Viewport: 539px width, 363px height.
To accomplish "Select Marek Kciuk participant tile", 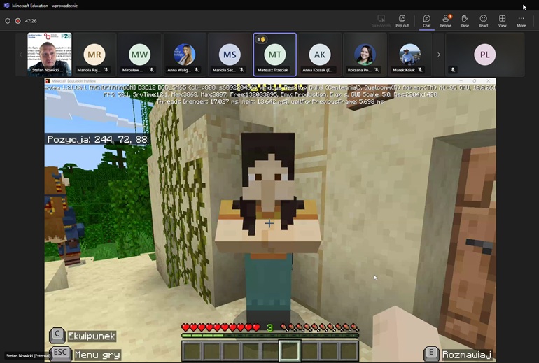I will pos(409,55).
